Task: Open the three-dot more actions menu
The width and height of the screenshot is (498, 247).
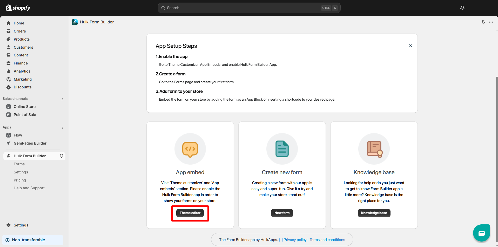Action: point(491,22)
